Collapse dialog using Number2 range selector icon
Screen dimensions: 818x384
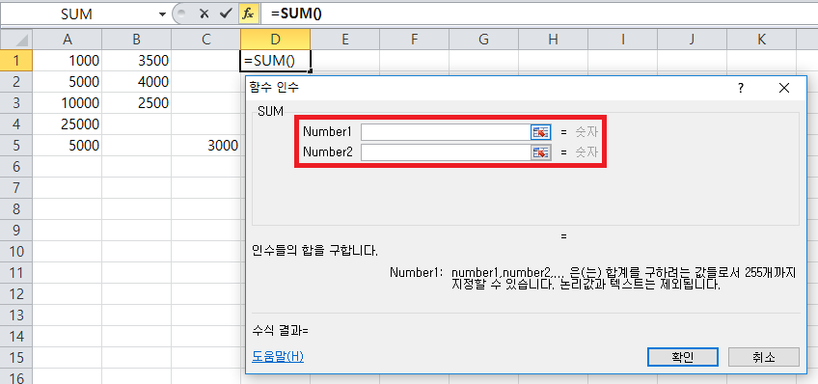coord(541,152)
